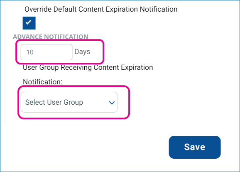Expand the user group combo box
Screen dimensions: 240x172
tap(69, 102)
